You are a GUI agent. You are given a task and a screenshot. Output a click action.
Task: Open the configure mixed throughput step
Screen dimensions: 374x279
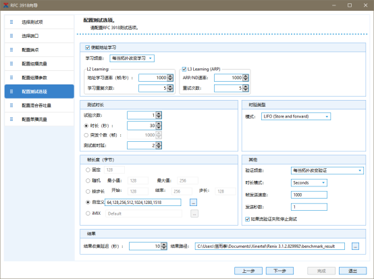pos(39,105)
